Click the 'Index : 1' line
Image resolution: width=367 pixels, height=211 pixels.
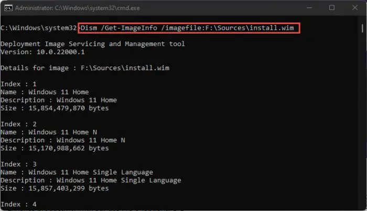pyautogui.click(x=18, y=84)
